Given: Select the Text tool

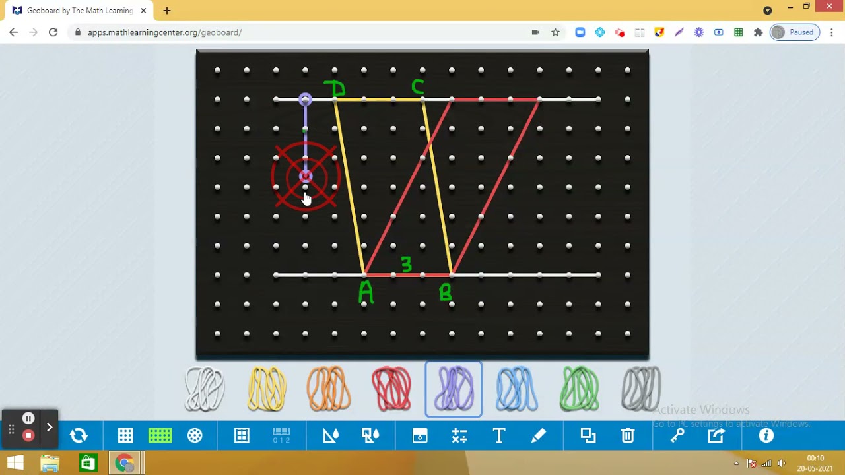Looking at the screenshot, I should pos(499,435).
